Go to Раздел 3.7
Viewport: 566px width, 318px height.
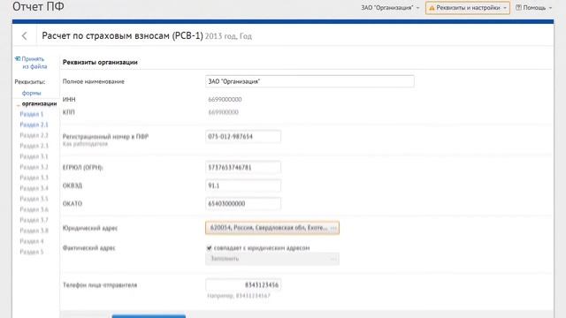[x=34, y=220]
